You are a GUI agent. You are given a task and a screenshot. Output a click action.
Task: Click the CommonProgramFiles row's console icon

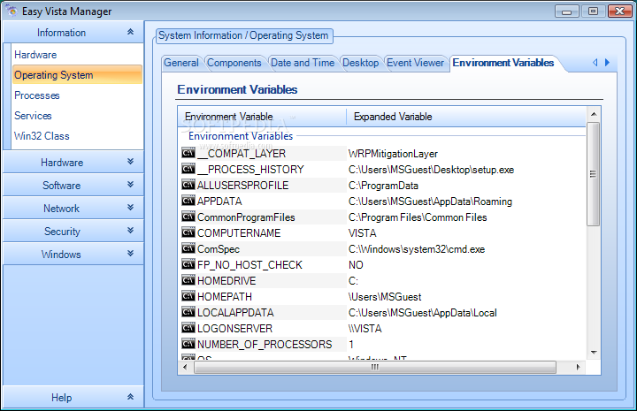coord(188,217)
